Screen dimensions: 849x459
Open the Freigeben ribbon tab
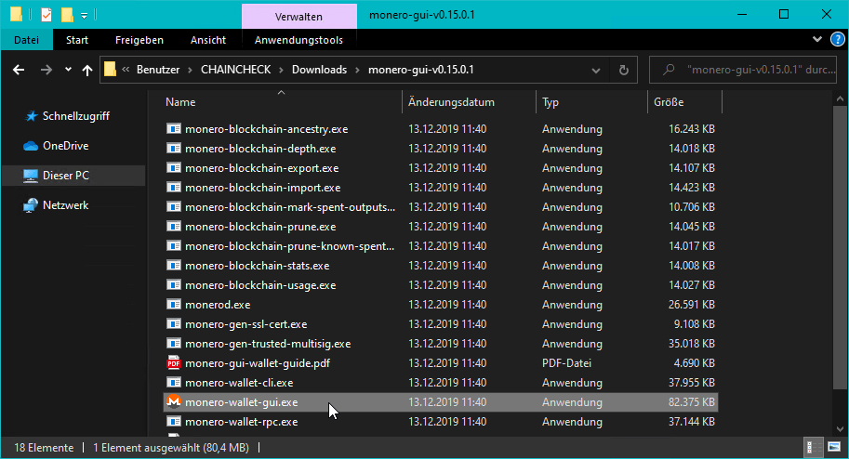(x=139, y=40)
